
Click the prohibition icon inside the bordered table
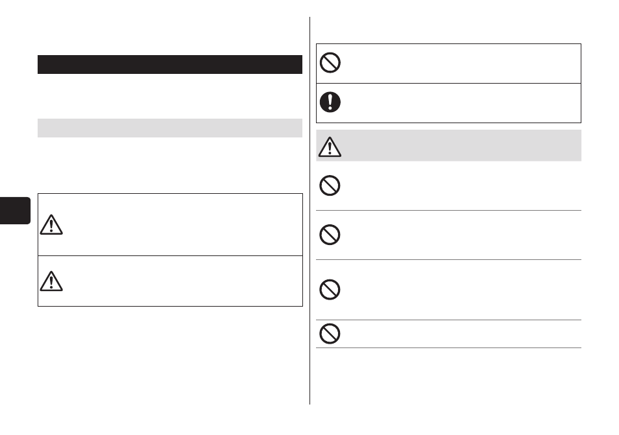330,63
